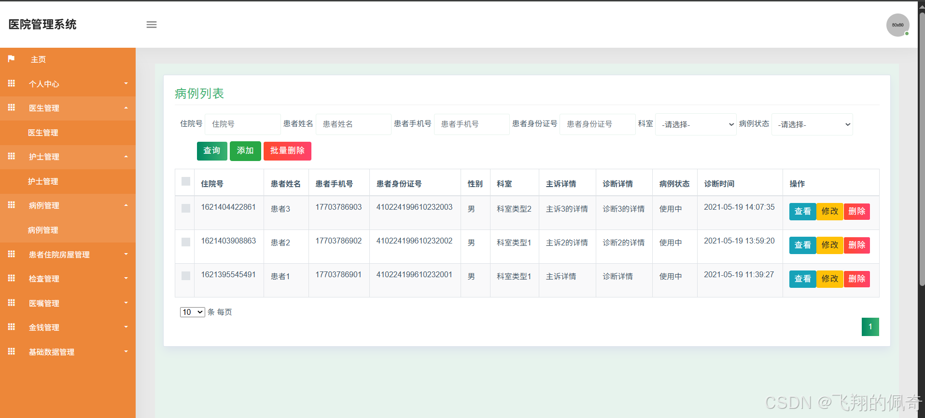
Task: Focus the 患者身份证号 search input
Action: pos(597,124)
